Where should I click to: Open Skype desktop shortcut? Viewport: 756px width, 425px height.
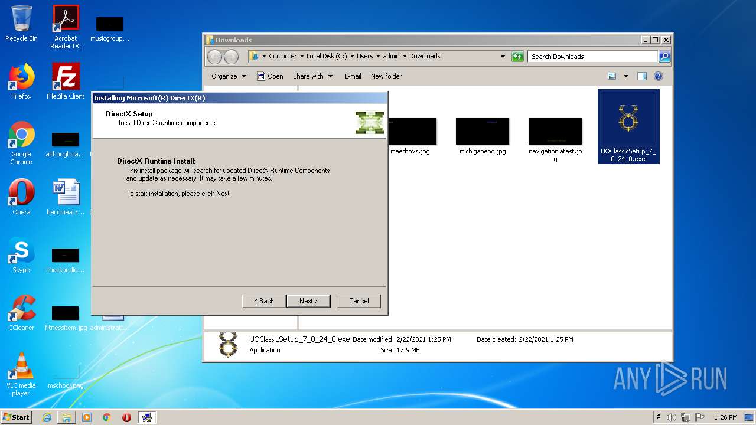click(x=21, y=255)
